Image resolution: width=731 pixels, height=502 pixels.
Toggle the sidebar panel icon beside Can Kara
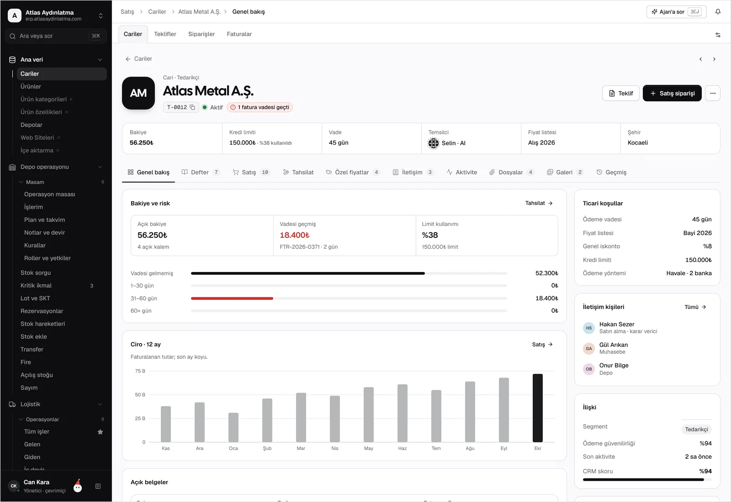tap(98, 486)
